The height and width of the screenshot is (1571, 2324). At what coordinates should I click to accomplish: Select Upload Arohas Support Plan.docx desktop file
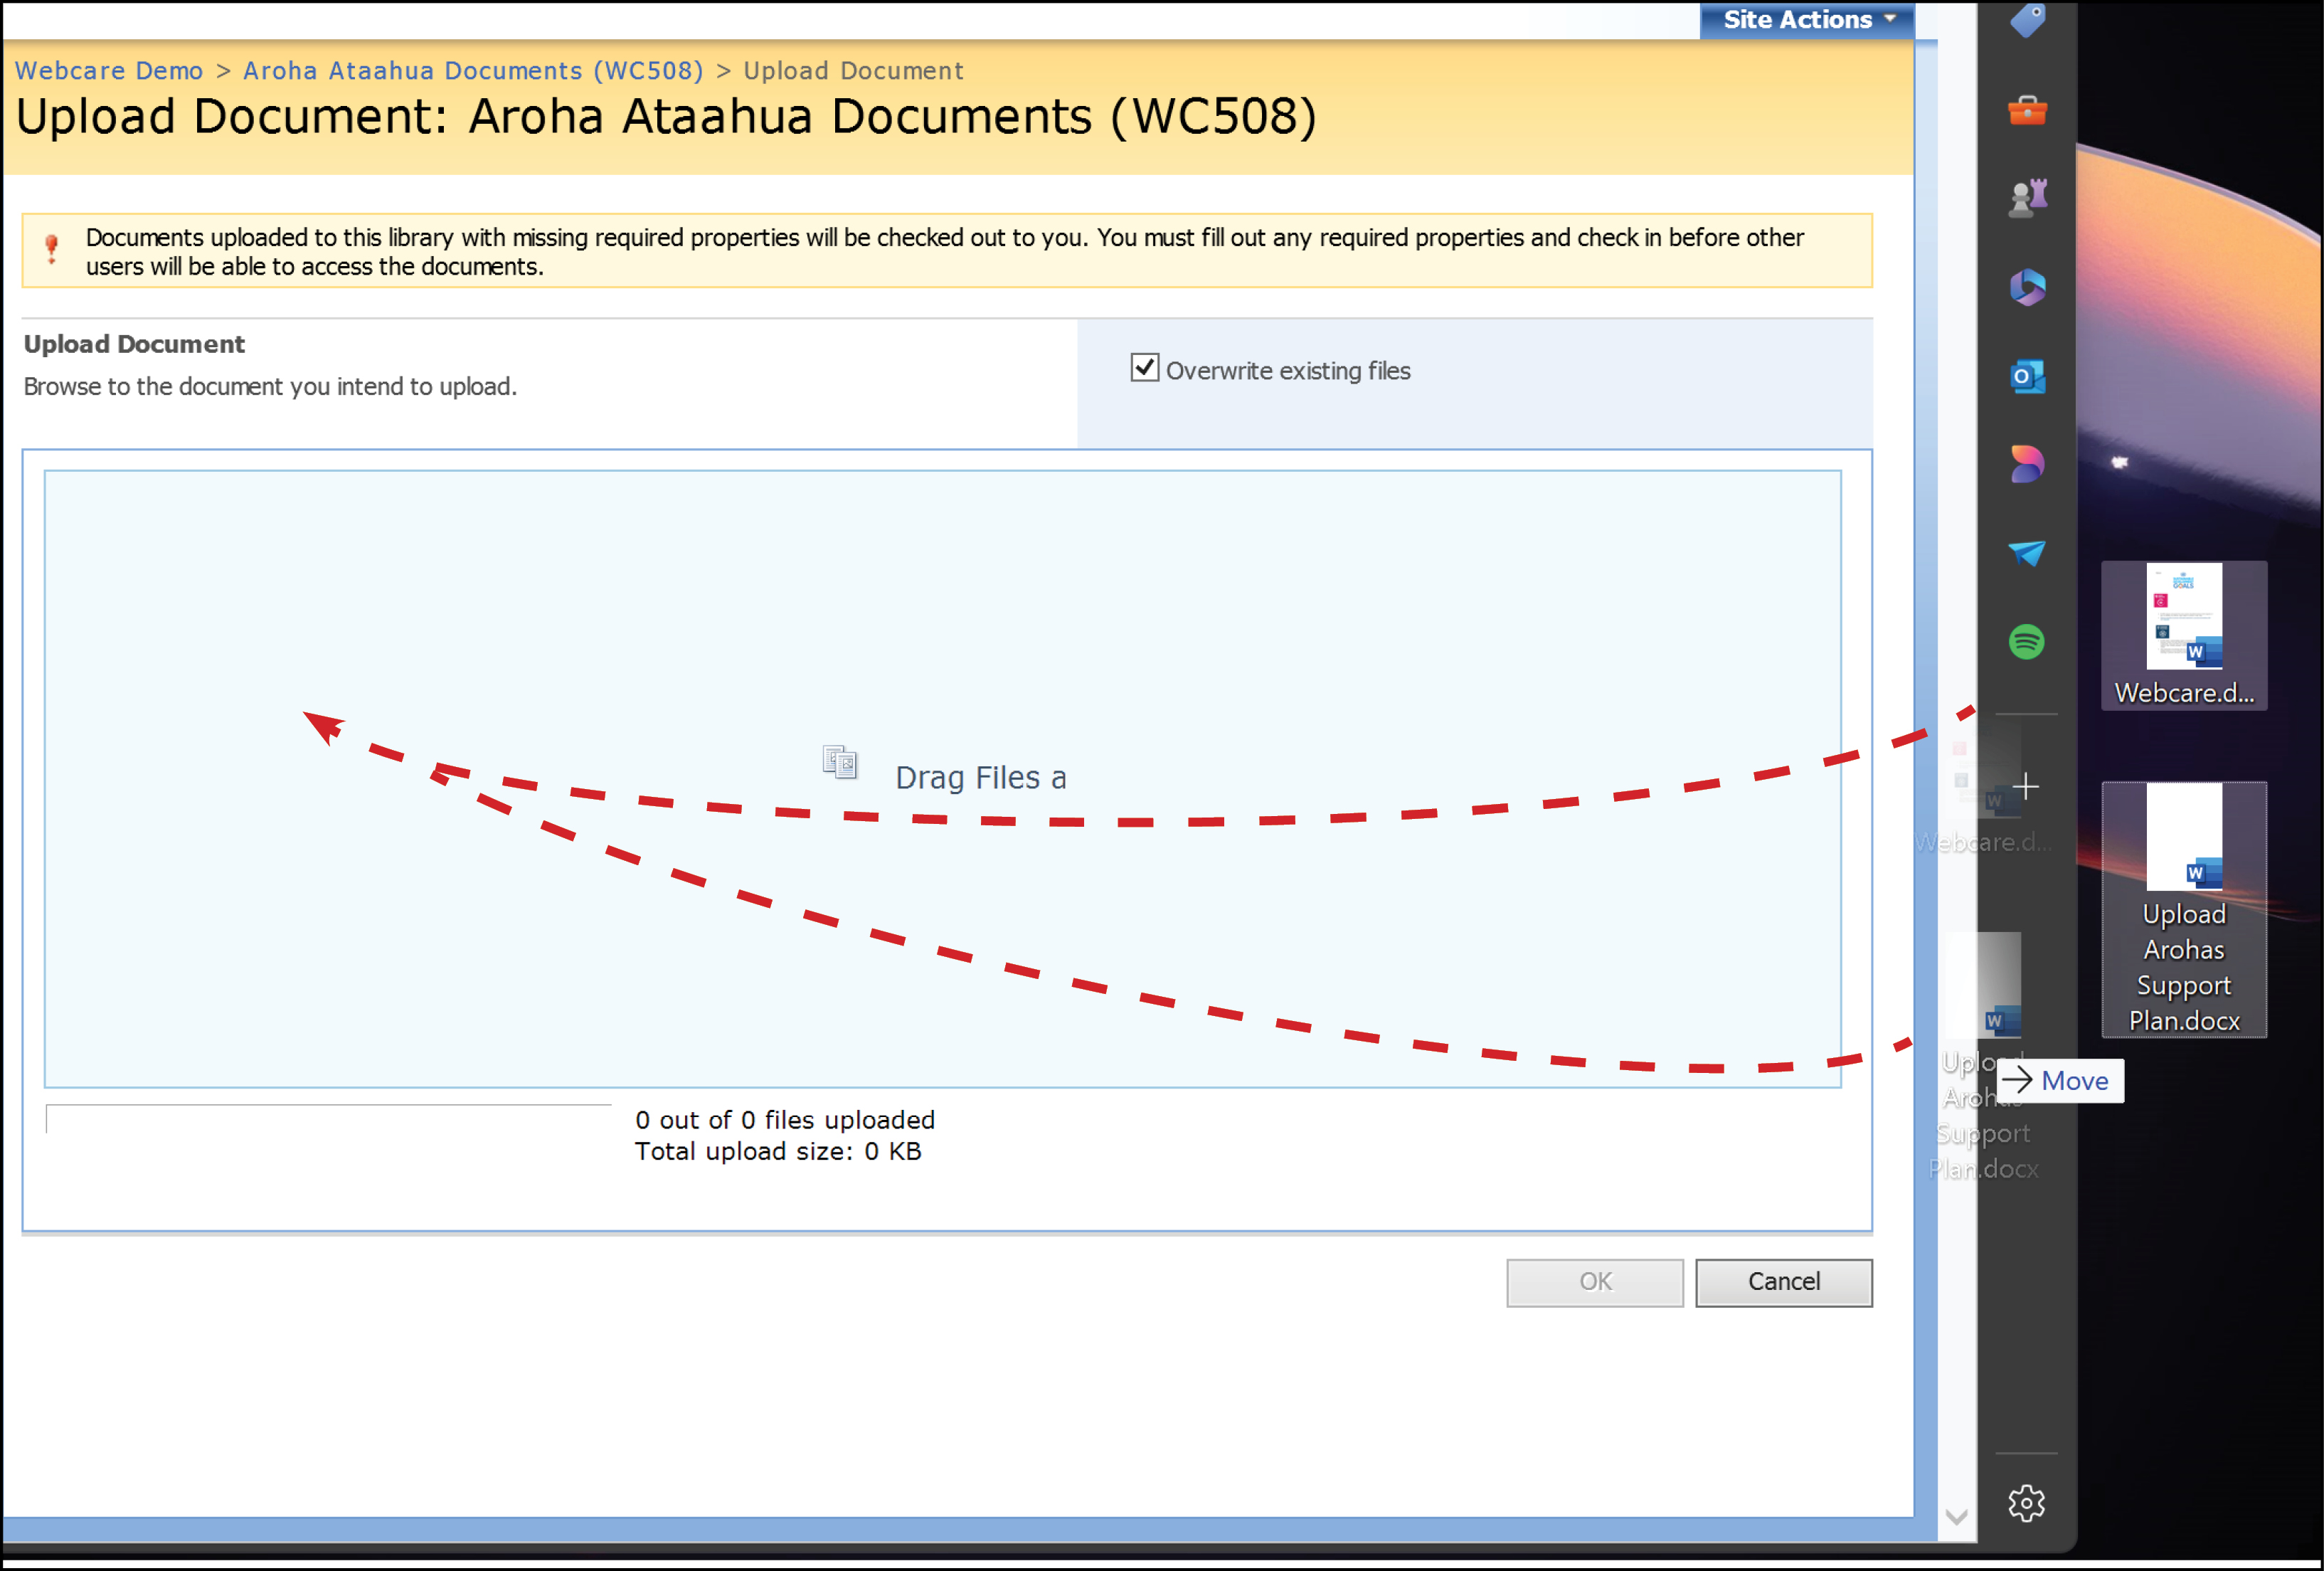[2184, 910]
